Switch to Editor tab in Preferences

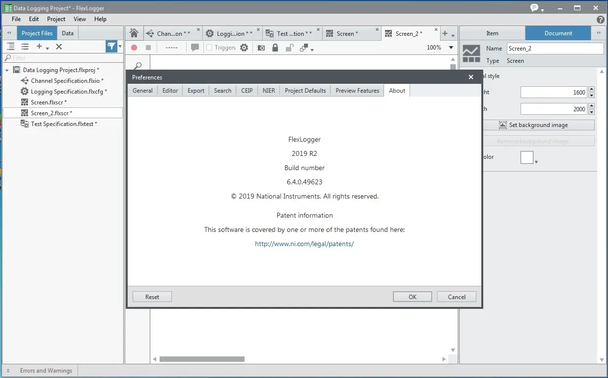click(170, 90)
